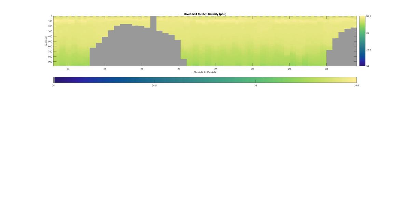Click x-axis tick label 29
The width and height of the screenshot is (410, 212).
click(x=289, y=69)
